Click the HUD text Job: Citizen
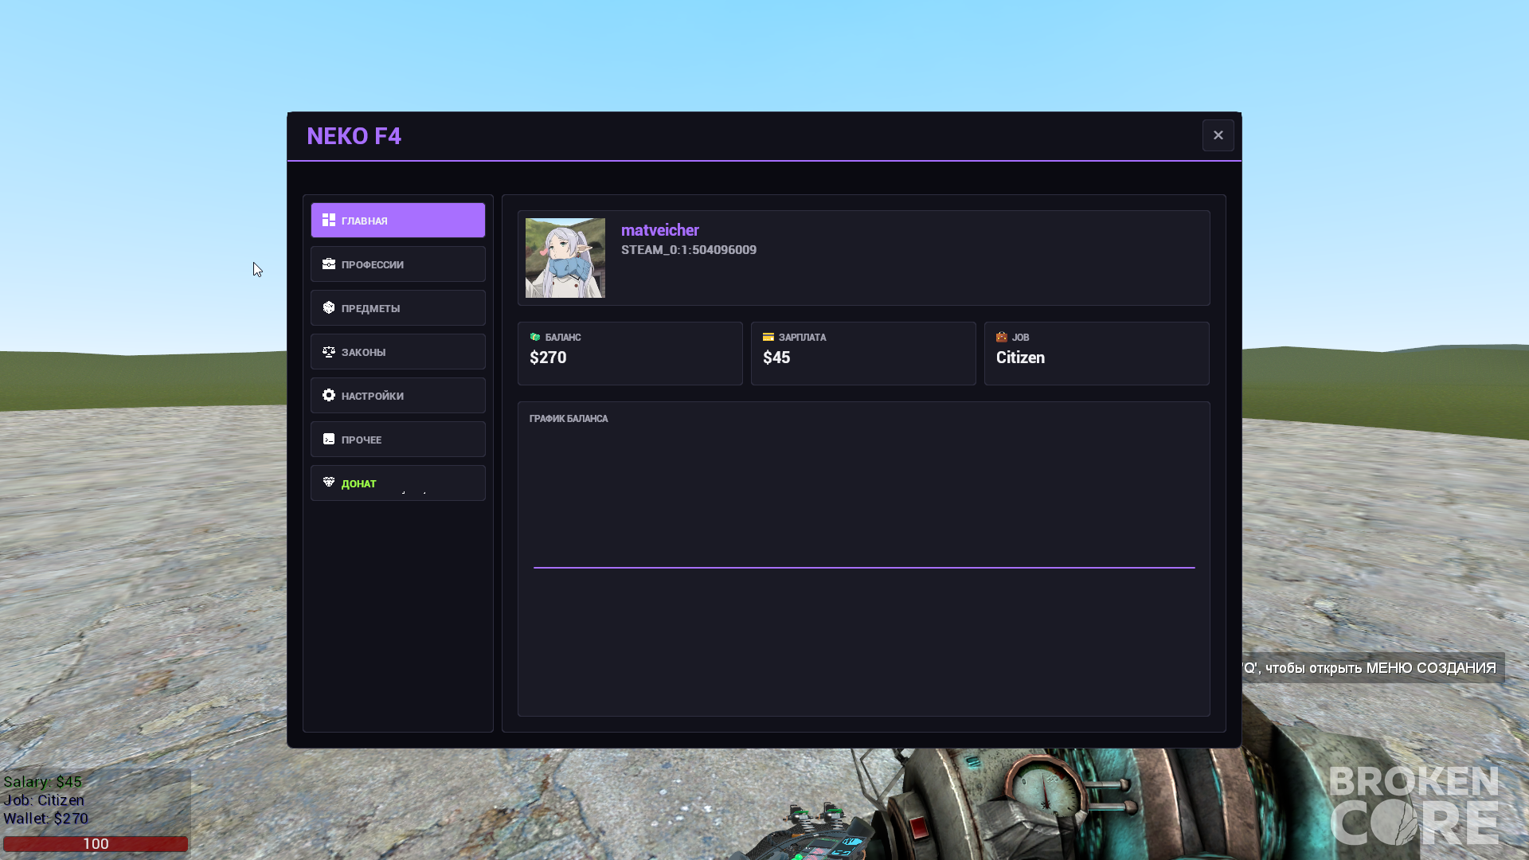Image resolution: width=1529 pixels, height=860 pixels. (x=44, y=800)
